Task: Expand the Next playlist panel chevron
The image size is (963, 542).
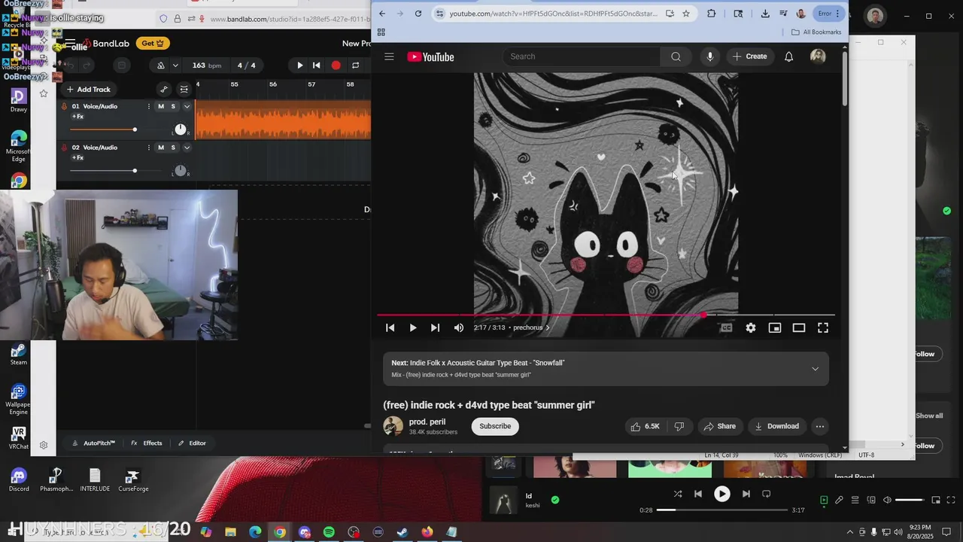Action: 815,369
